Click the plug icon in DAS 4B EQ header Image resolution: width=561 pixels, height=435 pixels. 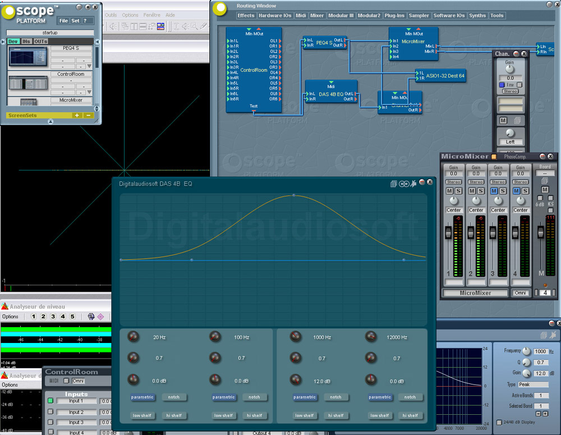point(413,184)
